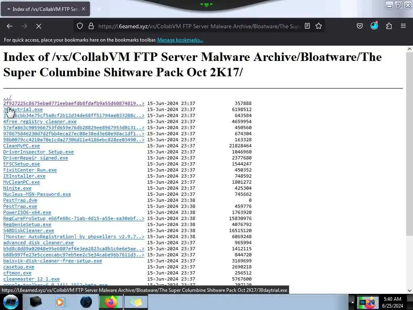Open the 2f927225c8675eba hash file link
The height and width of the screenshot is (310, 413).
click(x=74, y=103)
